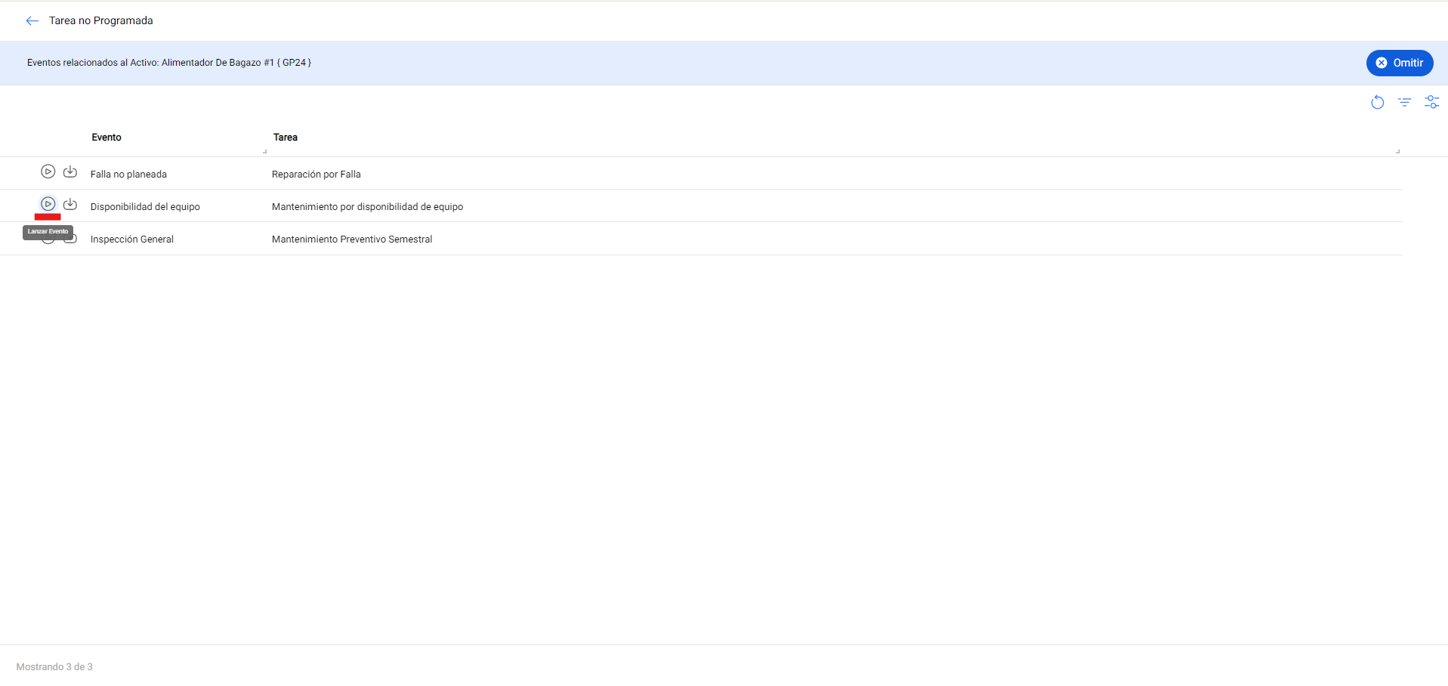Launch the Disponibilidad del equipo event

click(48, 204)
